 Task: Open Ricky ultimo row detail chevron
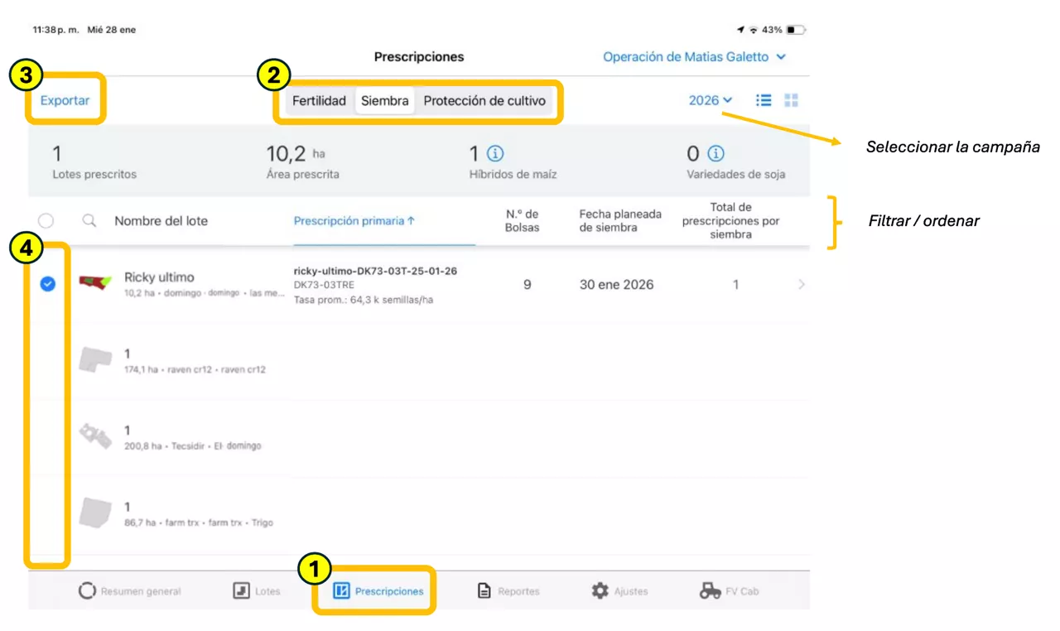click(801, 285)
